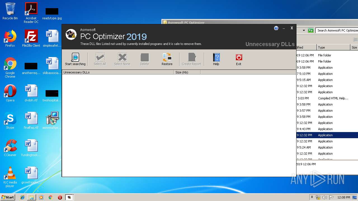Select the anotherreq desktop file
This screenshot has width=358, height=201.
31,68
